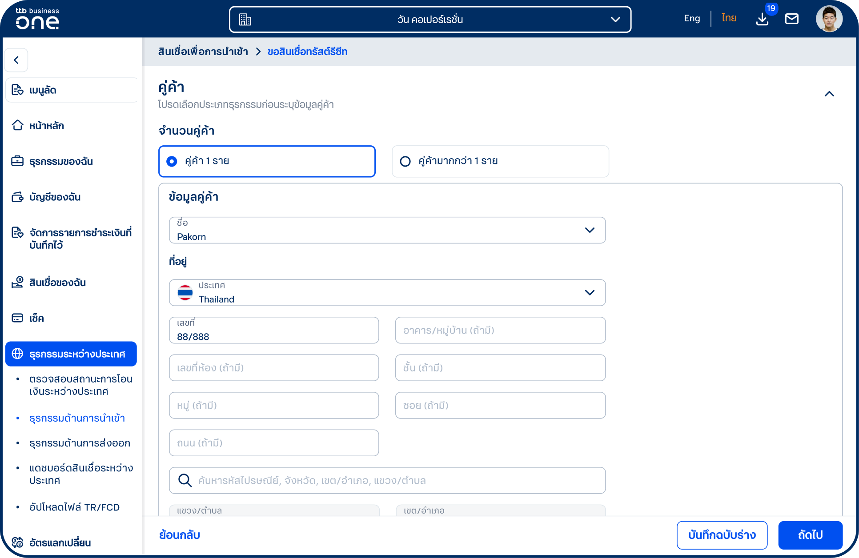
Task: Click the หน้าหลัก home icon
Action: click(17, 125)
